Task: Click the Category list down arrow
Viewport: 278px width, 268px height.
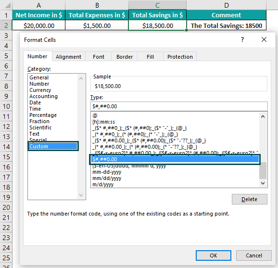Action: (x=81, y=195)
